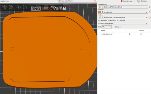Open print settings via the gear icon
Image resolution: width=151 pixels, height=94 pixels.
pos(149,7)
